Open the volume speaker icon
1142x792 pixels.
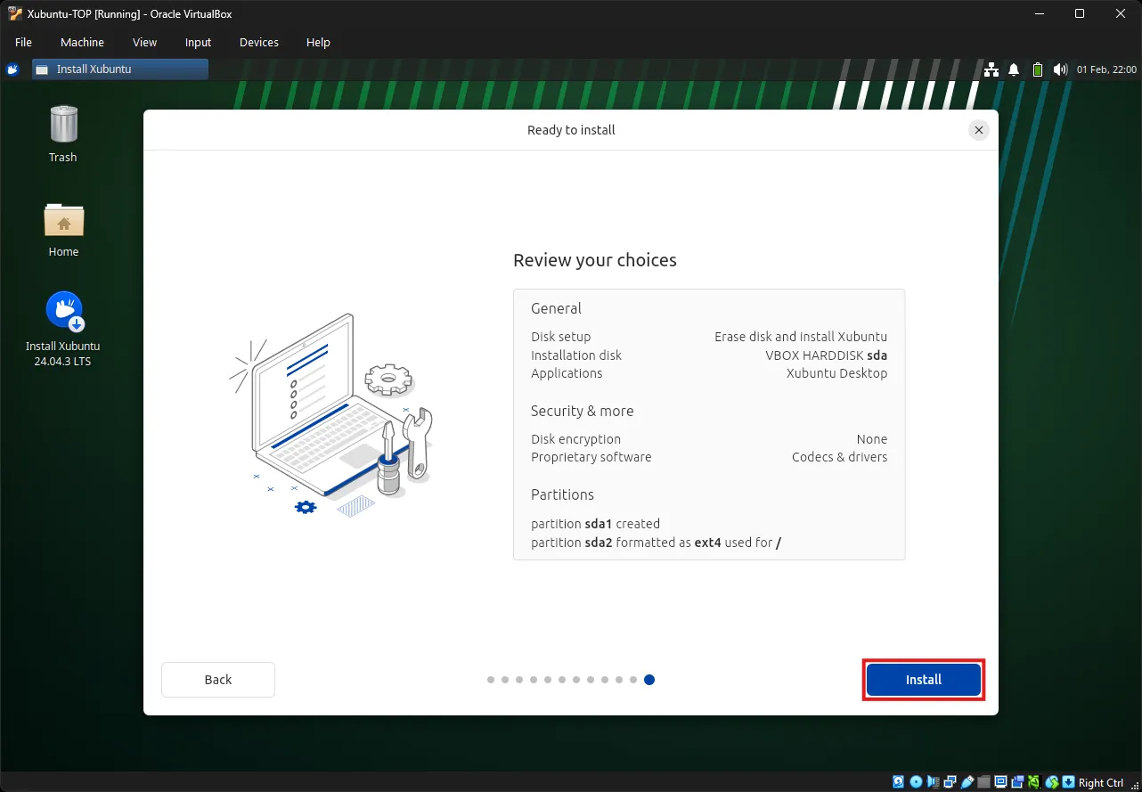tap(1059, 69)
